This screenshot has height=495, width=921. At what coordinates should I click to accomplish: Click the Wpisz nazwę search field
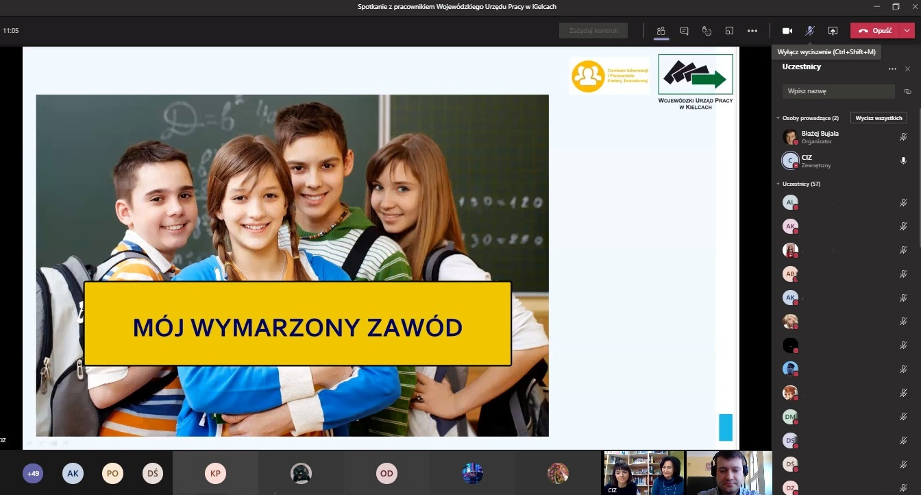pyautogui.click(x=838, y=91)
